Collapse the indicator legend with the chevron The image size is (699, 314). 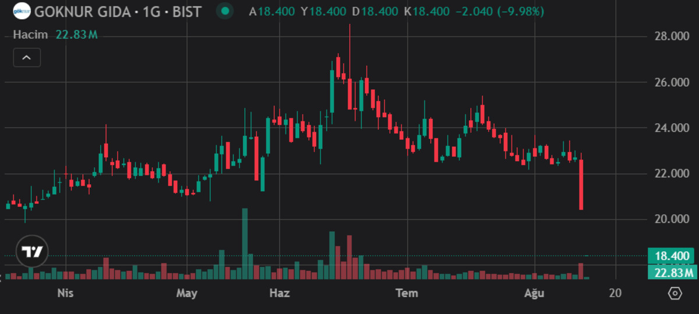[x=27, y=58]
